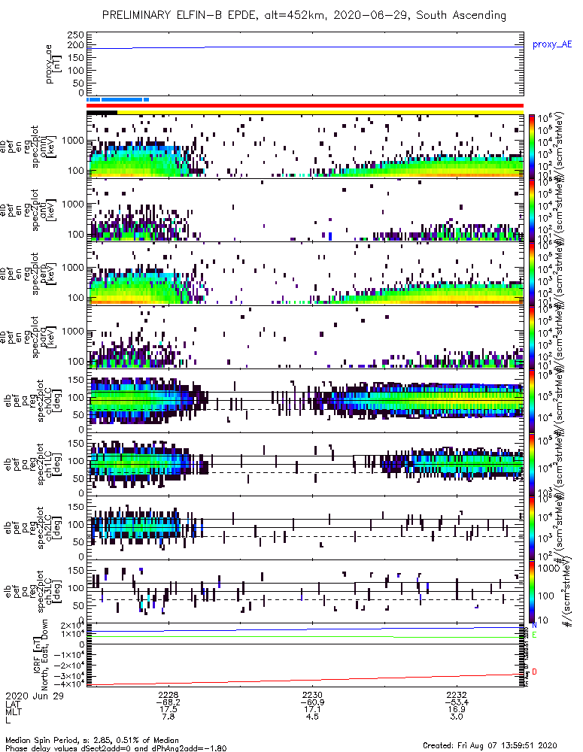Click the anti energy spectrogram panel
The image size is (583, 752).
coord(305,210)
